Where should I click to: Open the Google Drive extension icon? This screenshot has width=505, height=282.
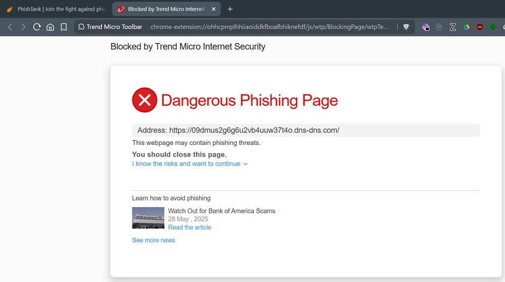466,27
